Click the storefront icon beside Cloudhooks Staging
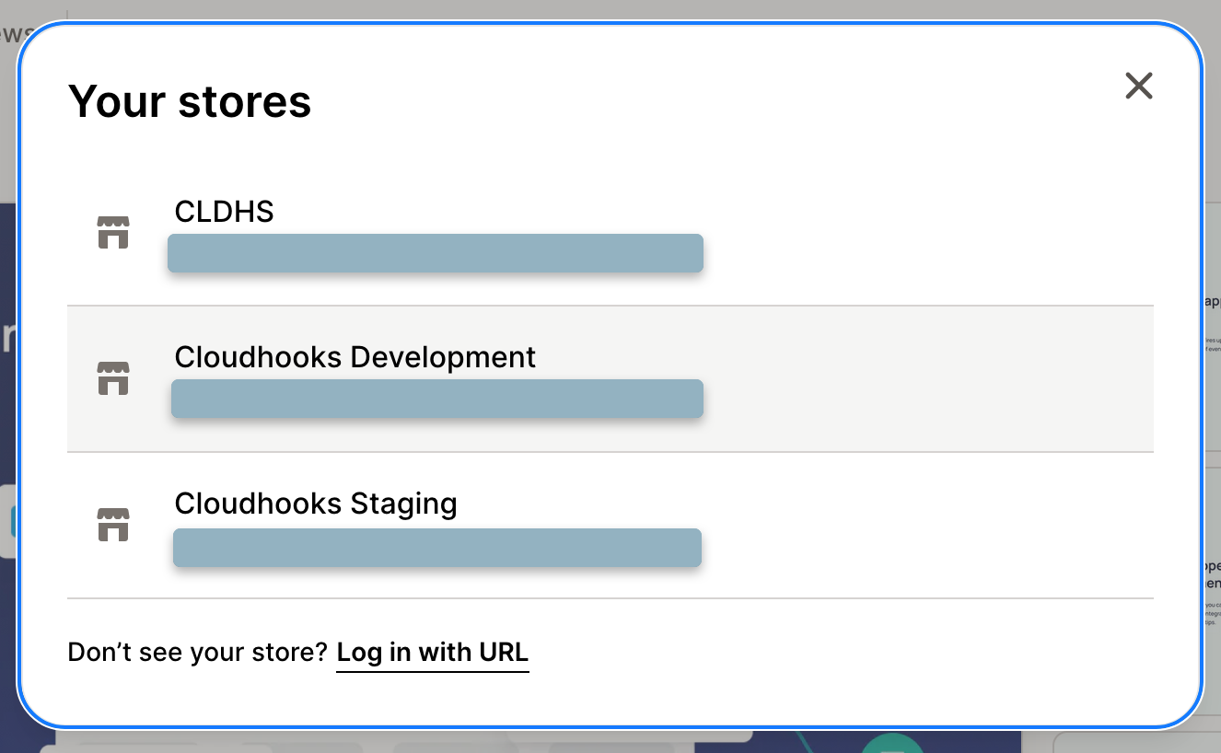Image resolution: width=1221 pixels, height=753 pixels. pyautogui.click(x=113, y=525)
